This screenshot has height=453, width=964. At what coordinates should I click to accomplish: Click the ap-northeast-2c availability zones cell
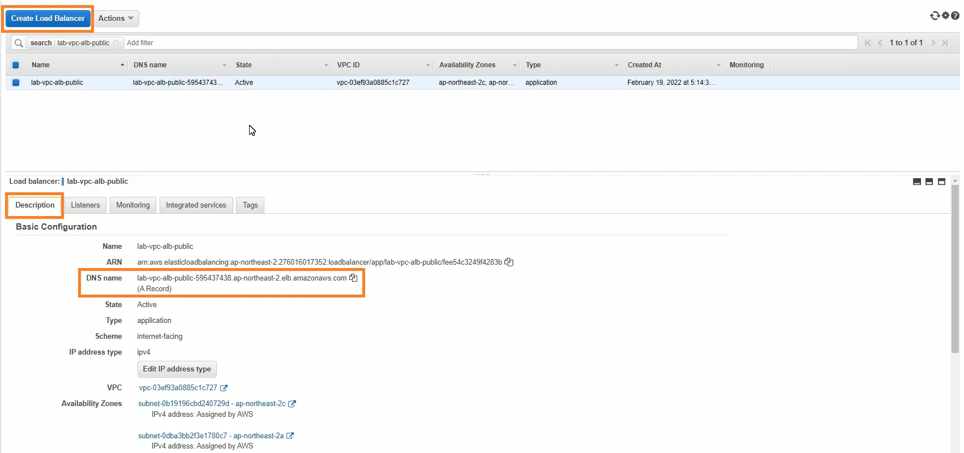point(477,83)
